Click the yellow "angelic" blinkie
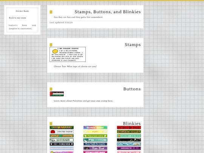This screenshot has width=204, height=153. [95, 132]
